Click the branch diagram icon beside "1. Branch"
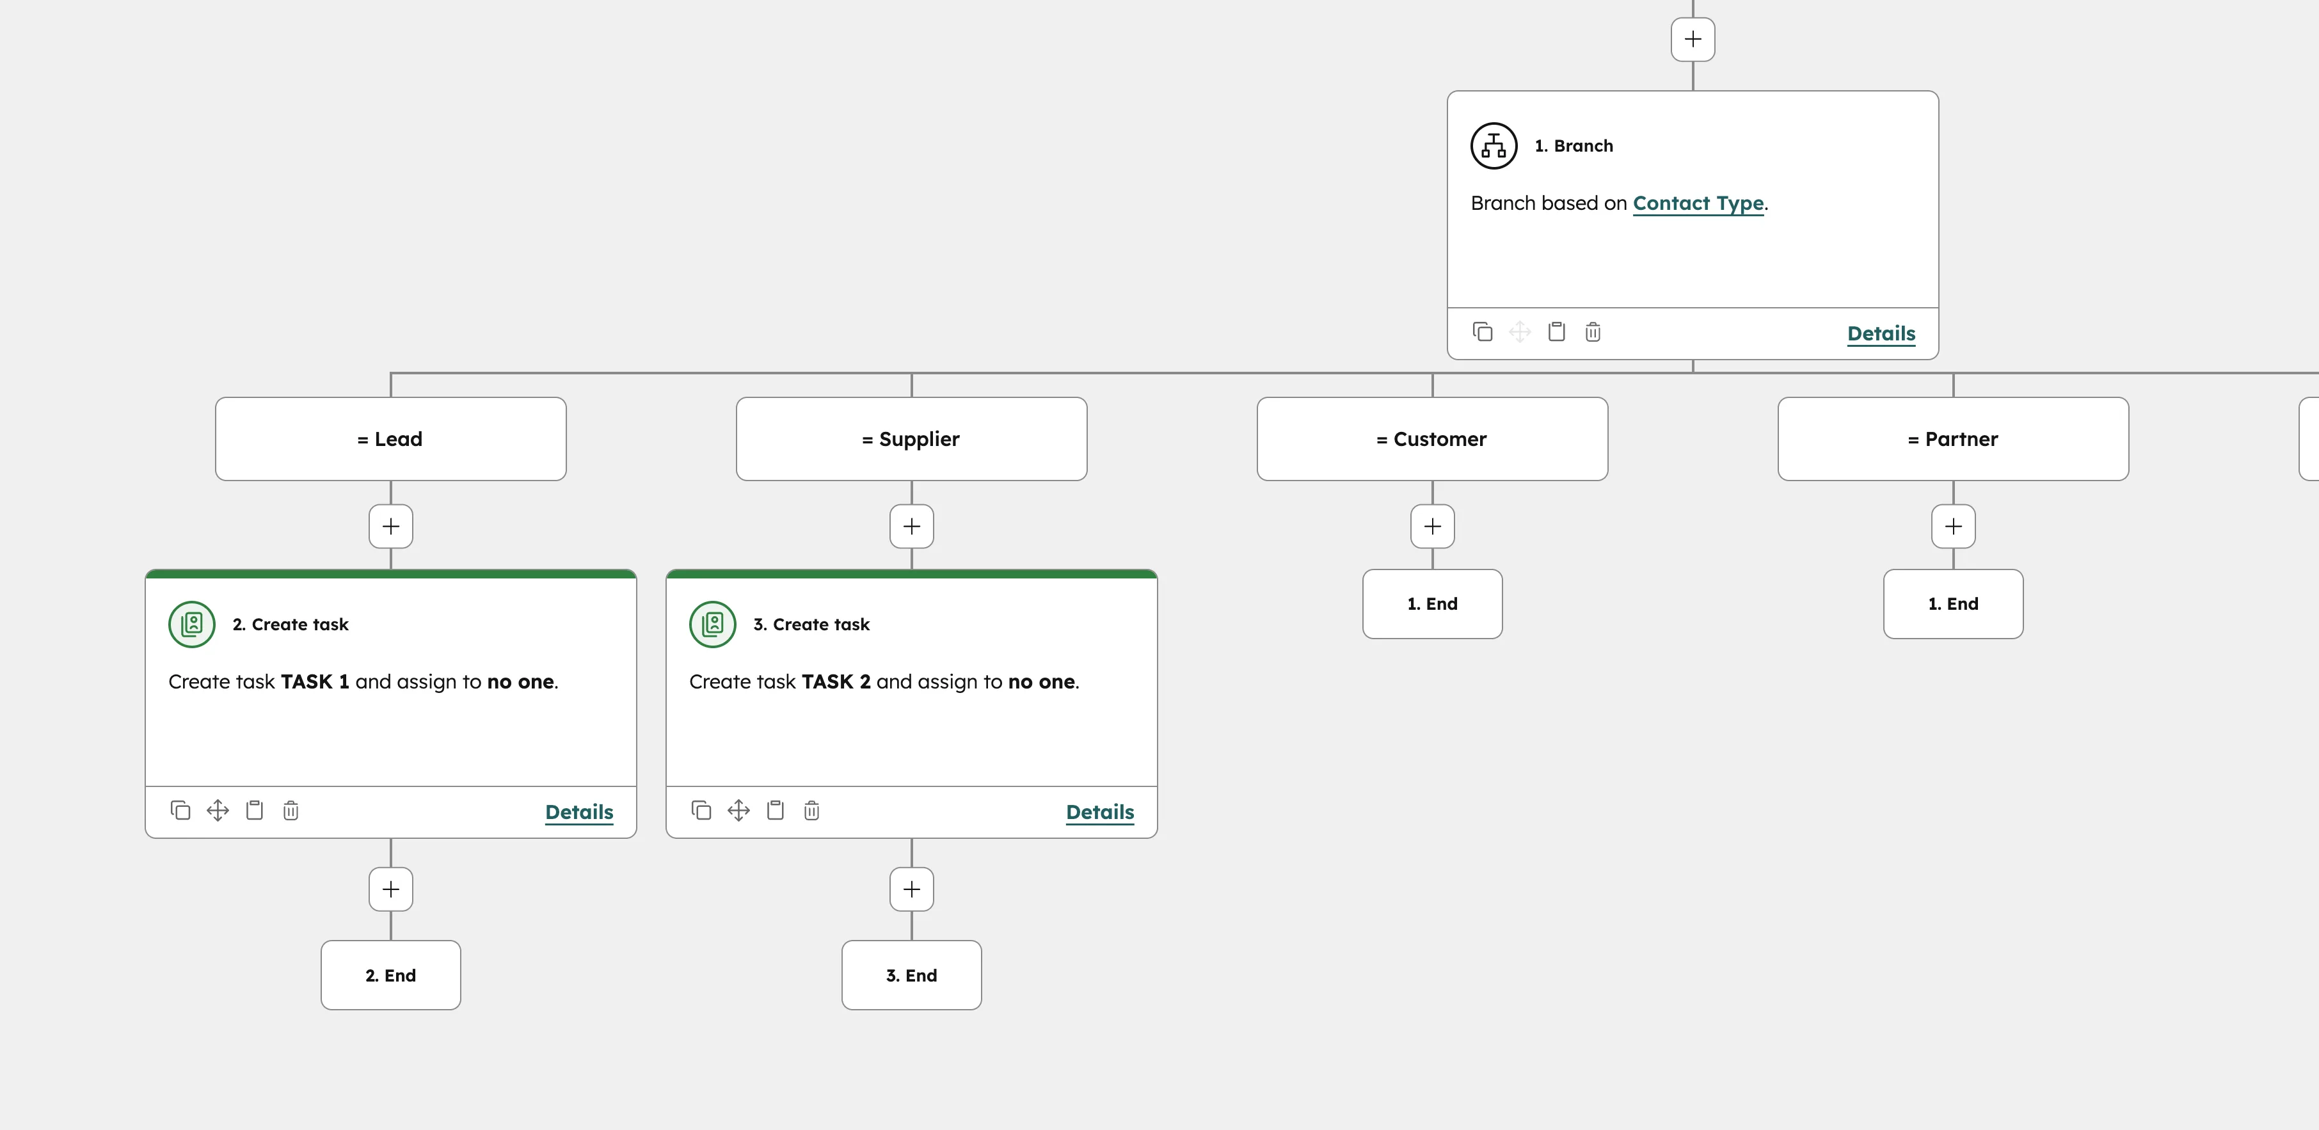Image resolution: width=2319 pixels, height=1130 pixels. [x=1493, y=145]
